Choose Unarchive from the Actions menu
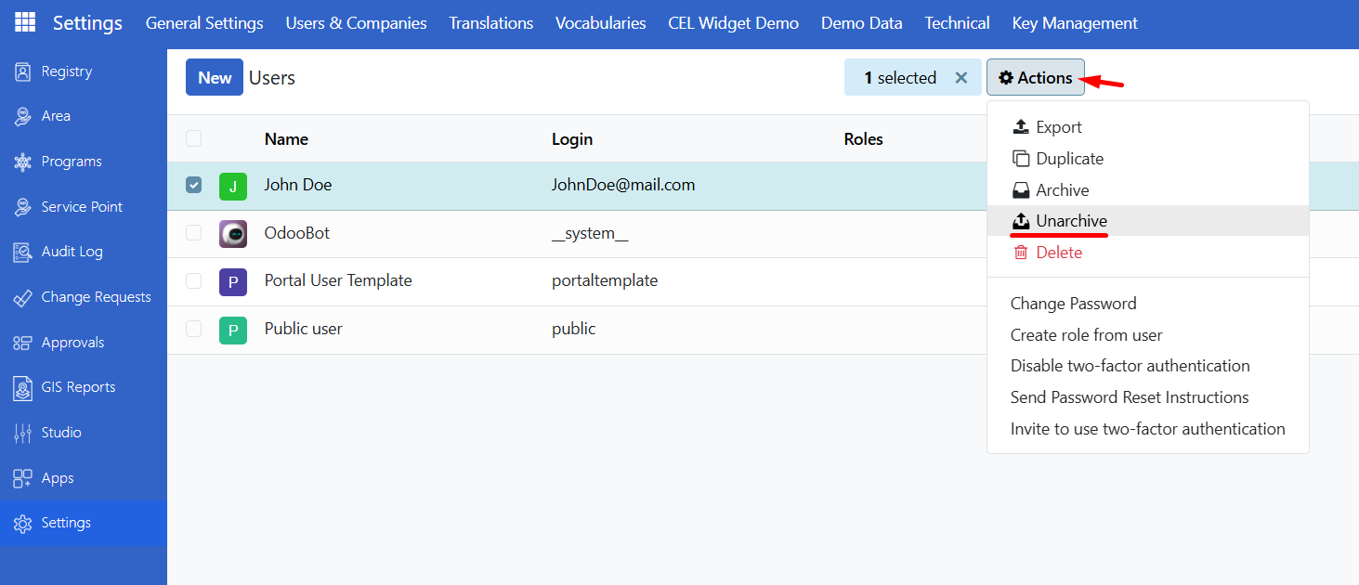 tap(1069, 221)
